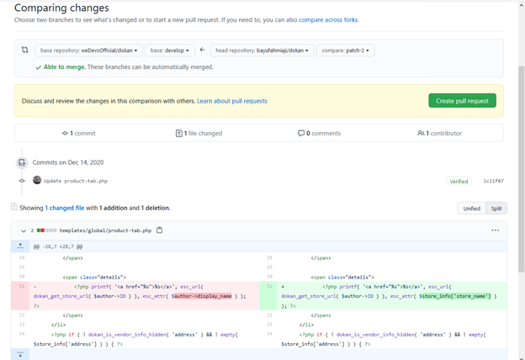The image size is (525, 360).
Task: Open the base: develop branch dropdown
Action: pos(170,50)
